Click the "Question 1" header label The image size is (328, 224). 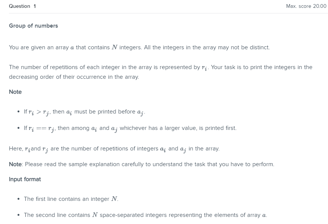point(22,6)
